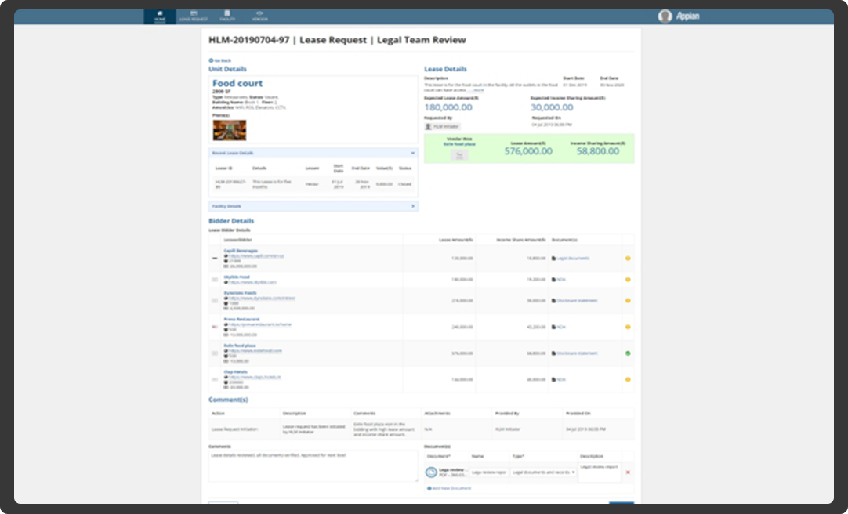Expand the Facility Details section

click(x=414, y=205)
